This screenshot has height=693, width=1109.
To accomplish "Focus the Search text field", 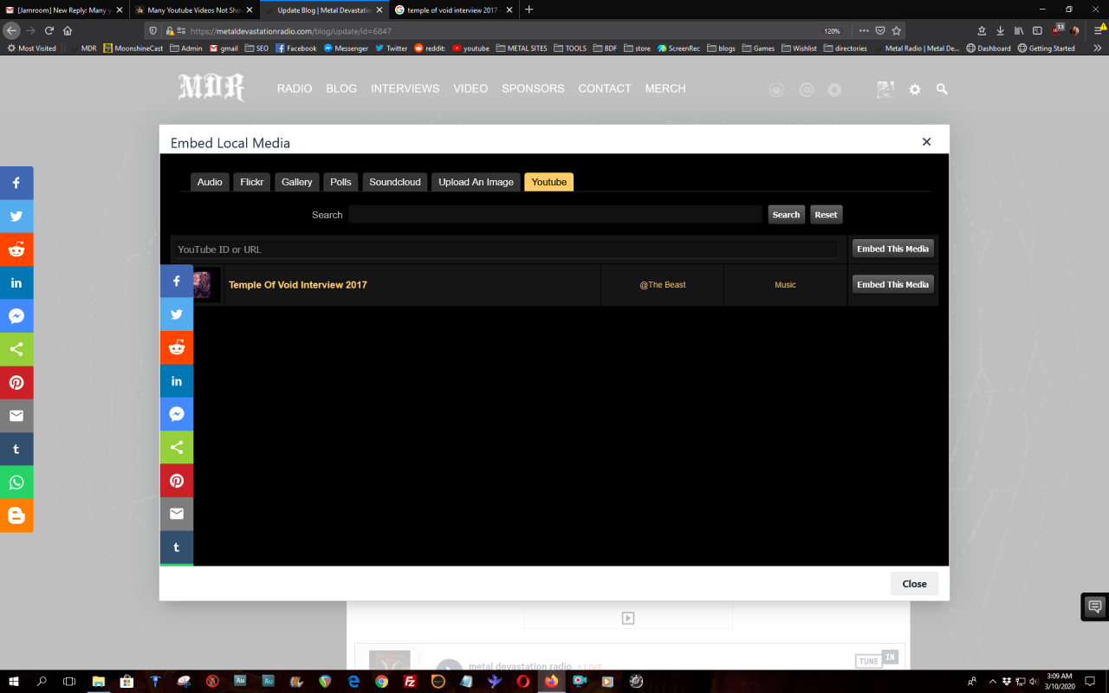I will click(555, 215).
